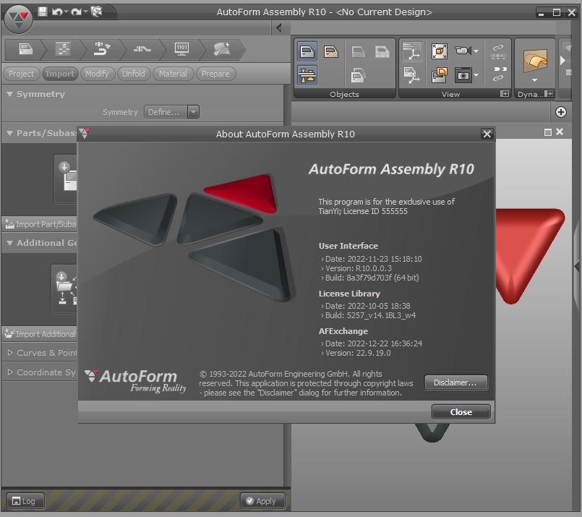This screenshot has height=517, width=582.
Task: Collapse the View group panel icon
Action: (505, 93)
